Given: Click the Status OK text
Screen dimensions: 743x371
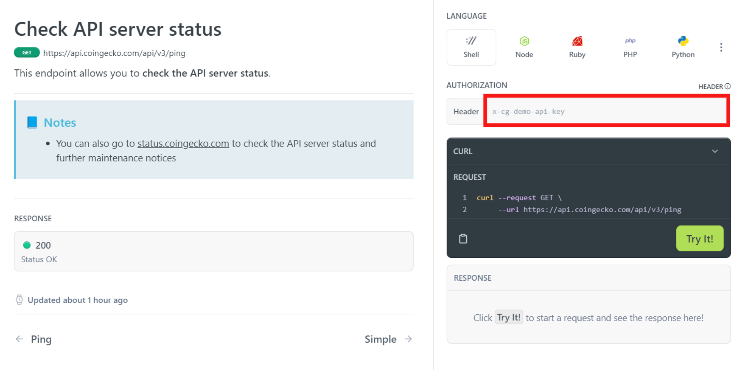Looking at the screenshot, I should (x=39, y=259).
